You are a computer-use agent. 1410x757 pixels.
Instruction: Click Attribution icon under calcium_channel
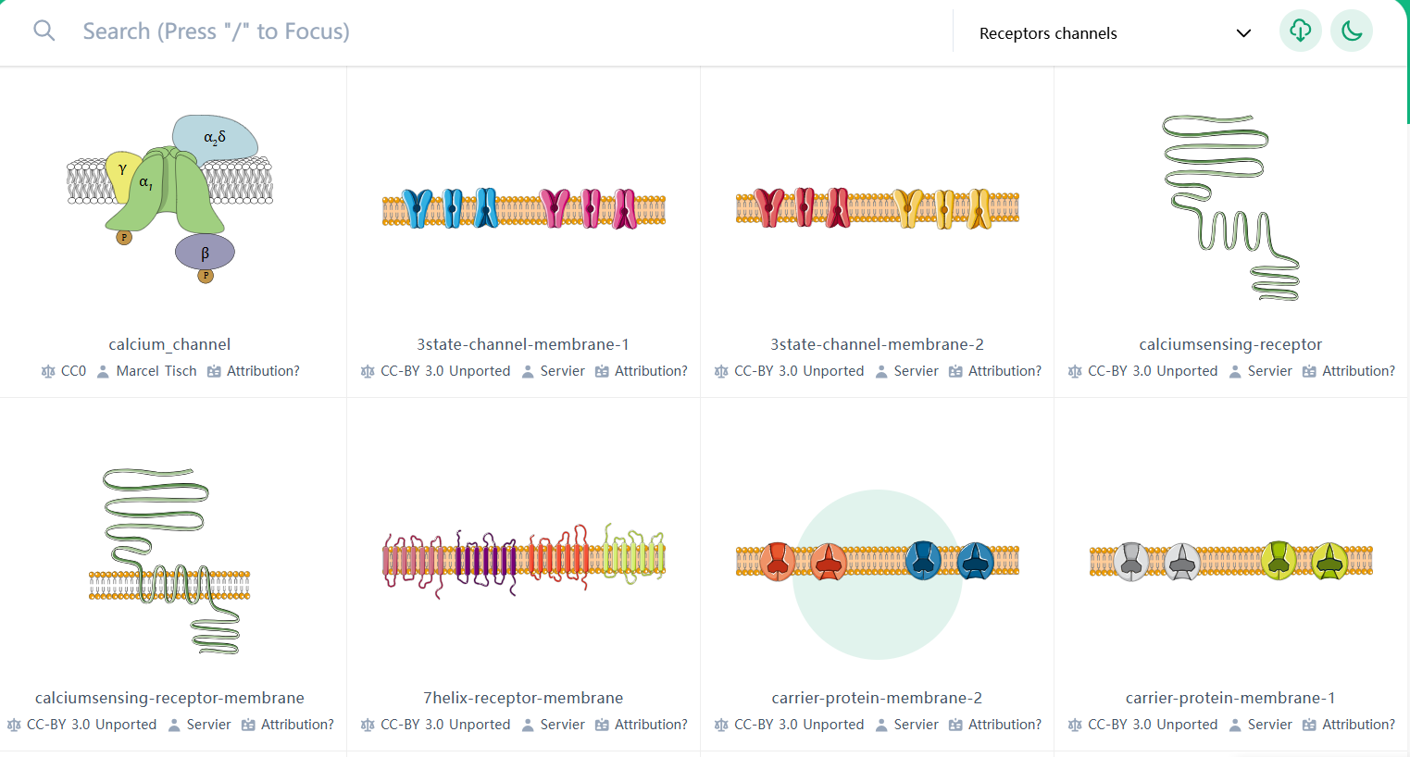(x=214, y=371)
